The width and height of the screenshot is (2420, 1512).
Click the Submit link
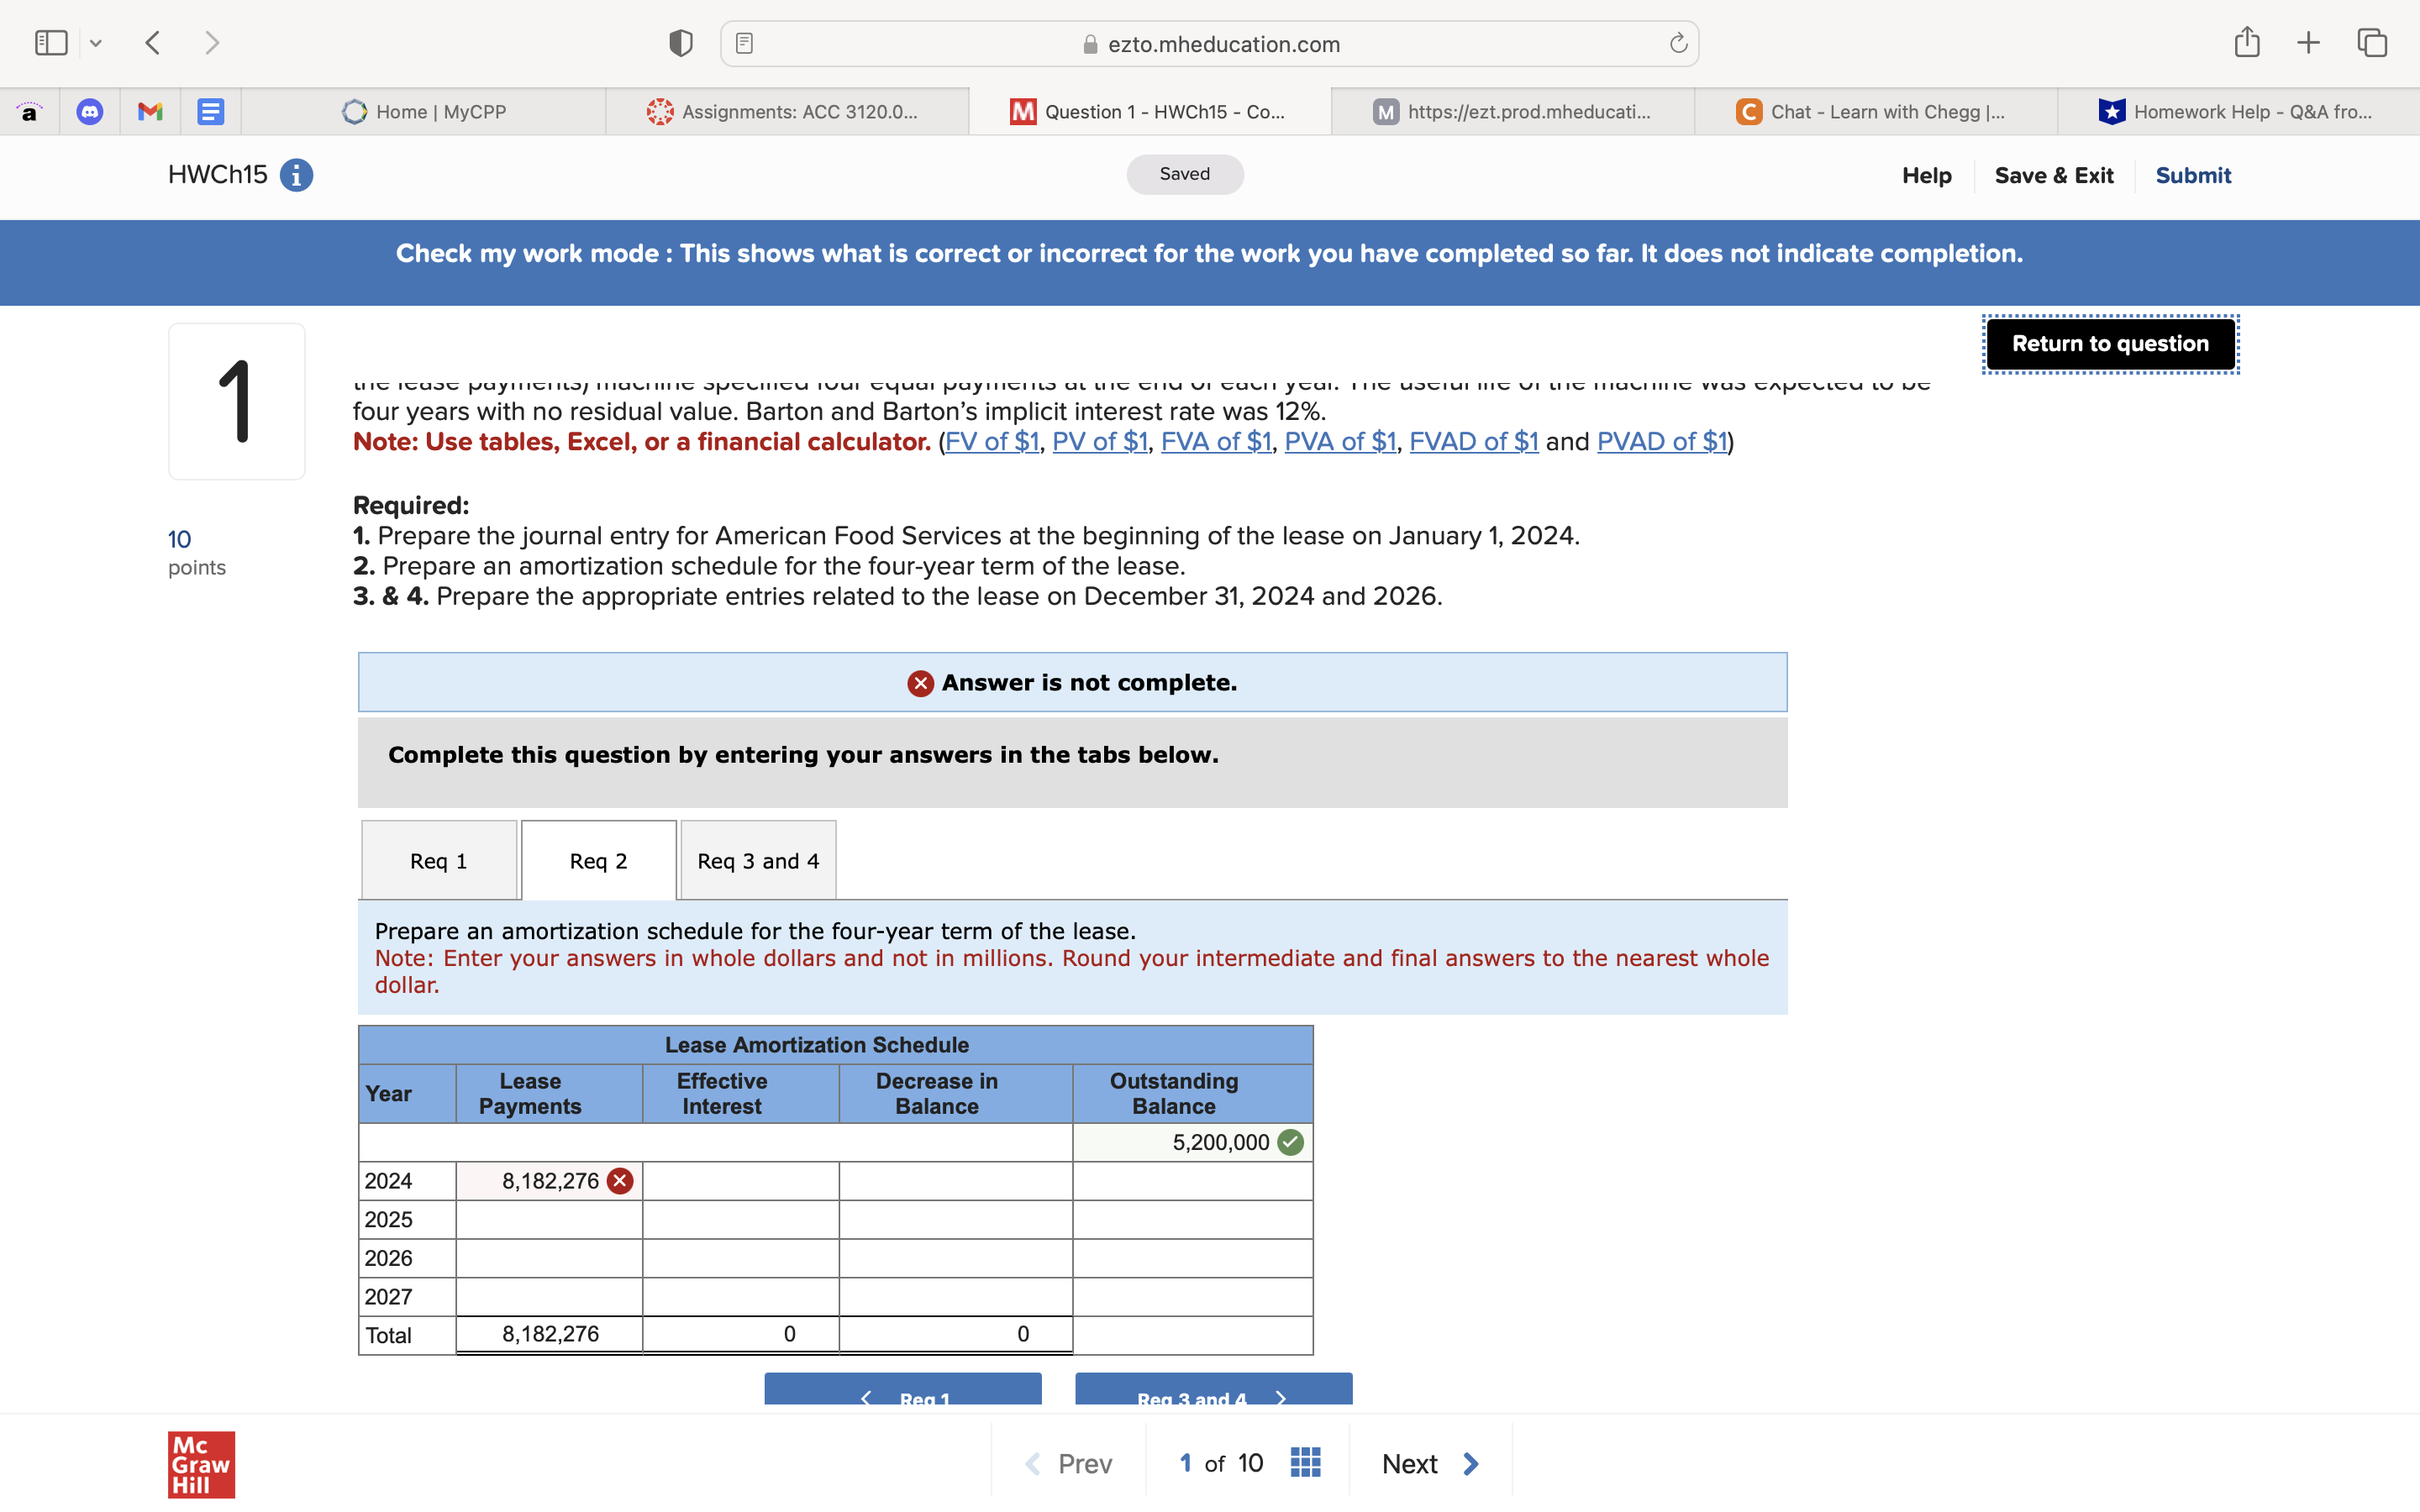pos(2193,176)
